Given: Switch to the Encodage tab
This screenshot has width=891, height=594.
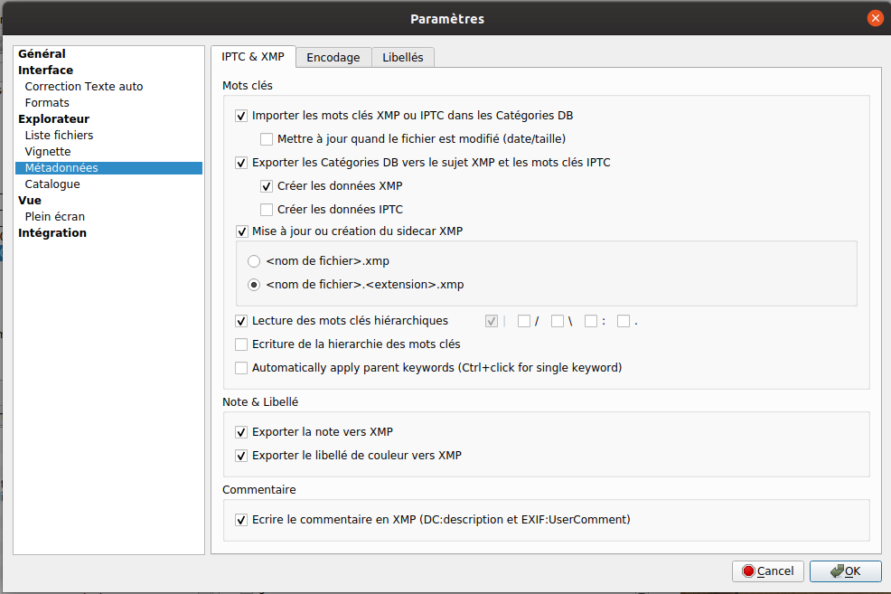Looking at the screenshot, I should 333,57.
